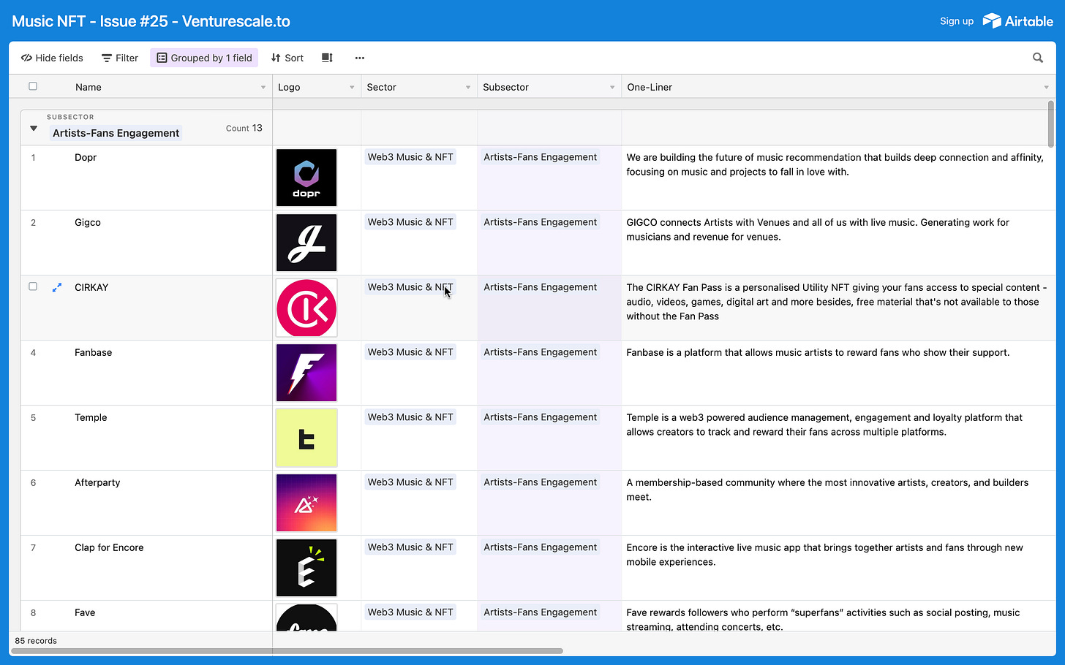Click the Encore live music app description
This screenshot has width=1065, height=665.
click(x=838, y=568)
